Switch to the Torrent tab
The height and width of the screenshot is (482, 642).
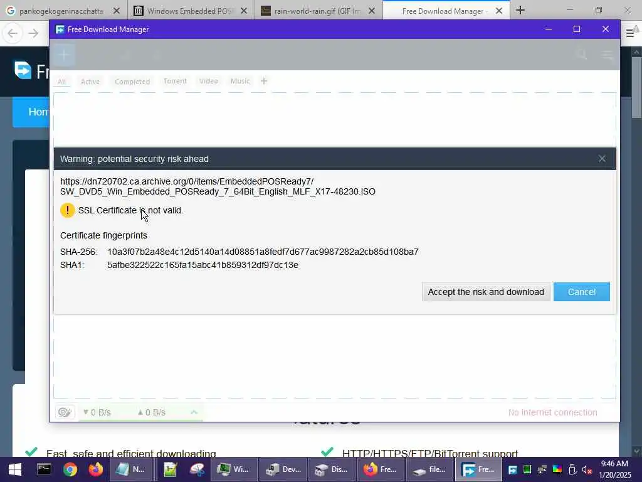(175, 81)
